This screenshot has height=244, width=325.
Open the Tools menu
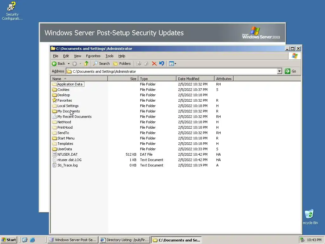point(109,56)
